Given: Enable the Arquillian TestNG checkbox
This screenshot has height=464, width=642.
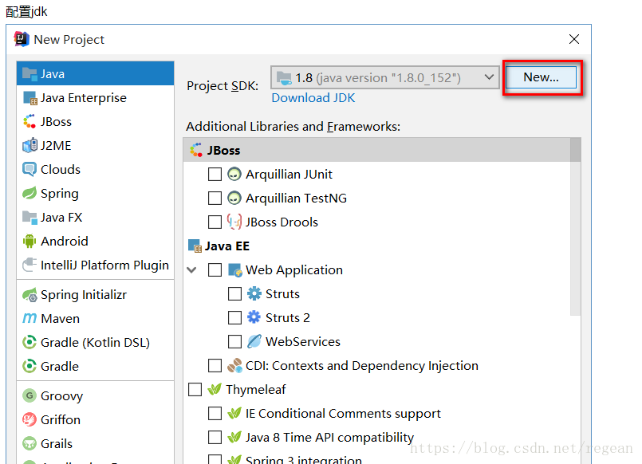Looking at the screenshot, I should (215, 198).
